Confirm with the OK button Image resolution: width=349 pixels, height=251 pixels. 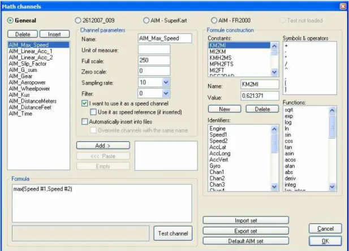click(x=325, y=241)
